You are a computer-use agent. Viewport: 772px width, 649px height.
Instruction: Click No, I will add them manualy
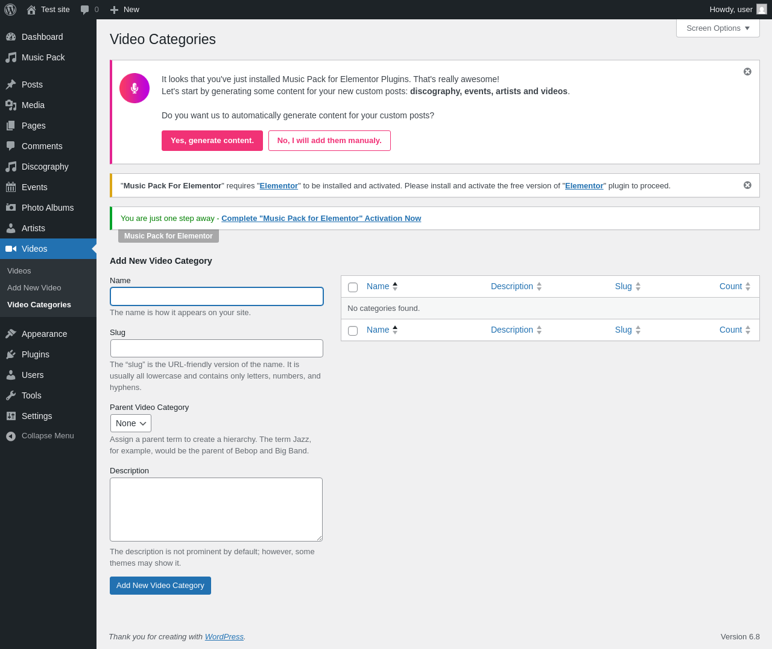(329, 141)
